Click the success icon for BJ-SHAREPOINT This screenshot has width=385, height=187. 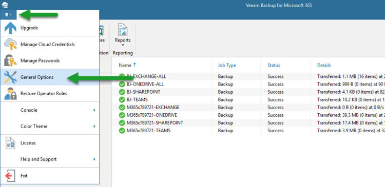122,92
